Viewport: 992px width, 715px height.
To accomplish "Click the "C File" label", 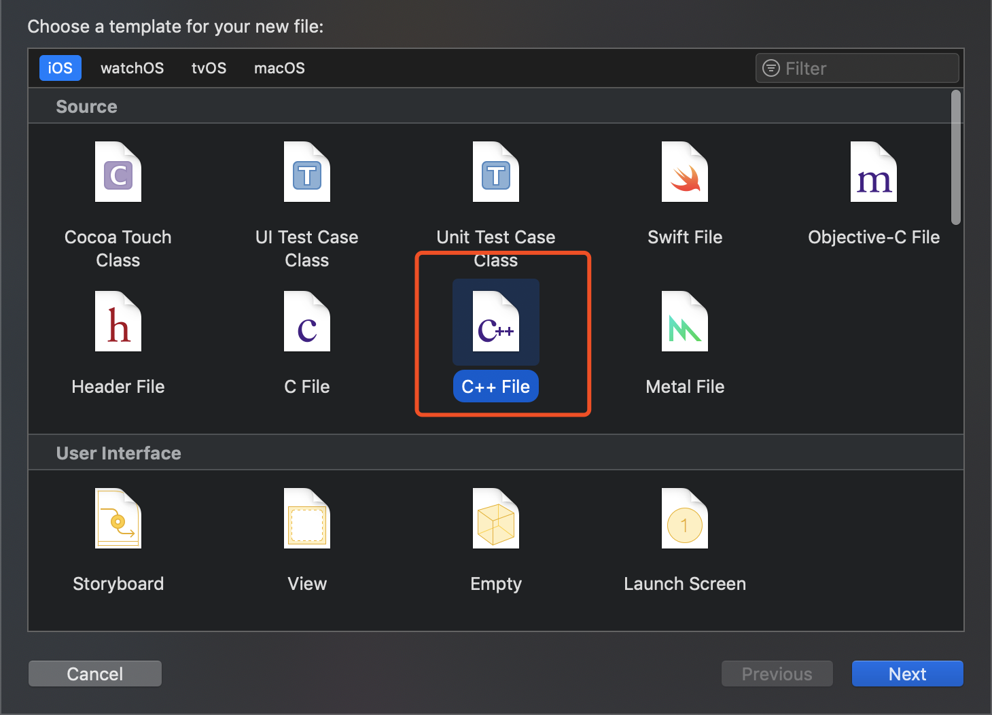I will click(x=307, y=387).
